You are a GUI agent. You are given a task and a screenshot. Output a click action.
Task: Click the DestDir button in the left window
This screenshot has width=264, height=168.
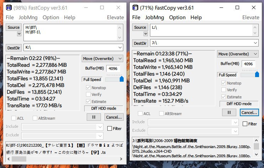[14, 48]
